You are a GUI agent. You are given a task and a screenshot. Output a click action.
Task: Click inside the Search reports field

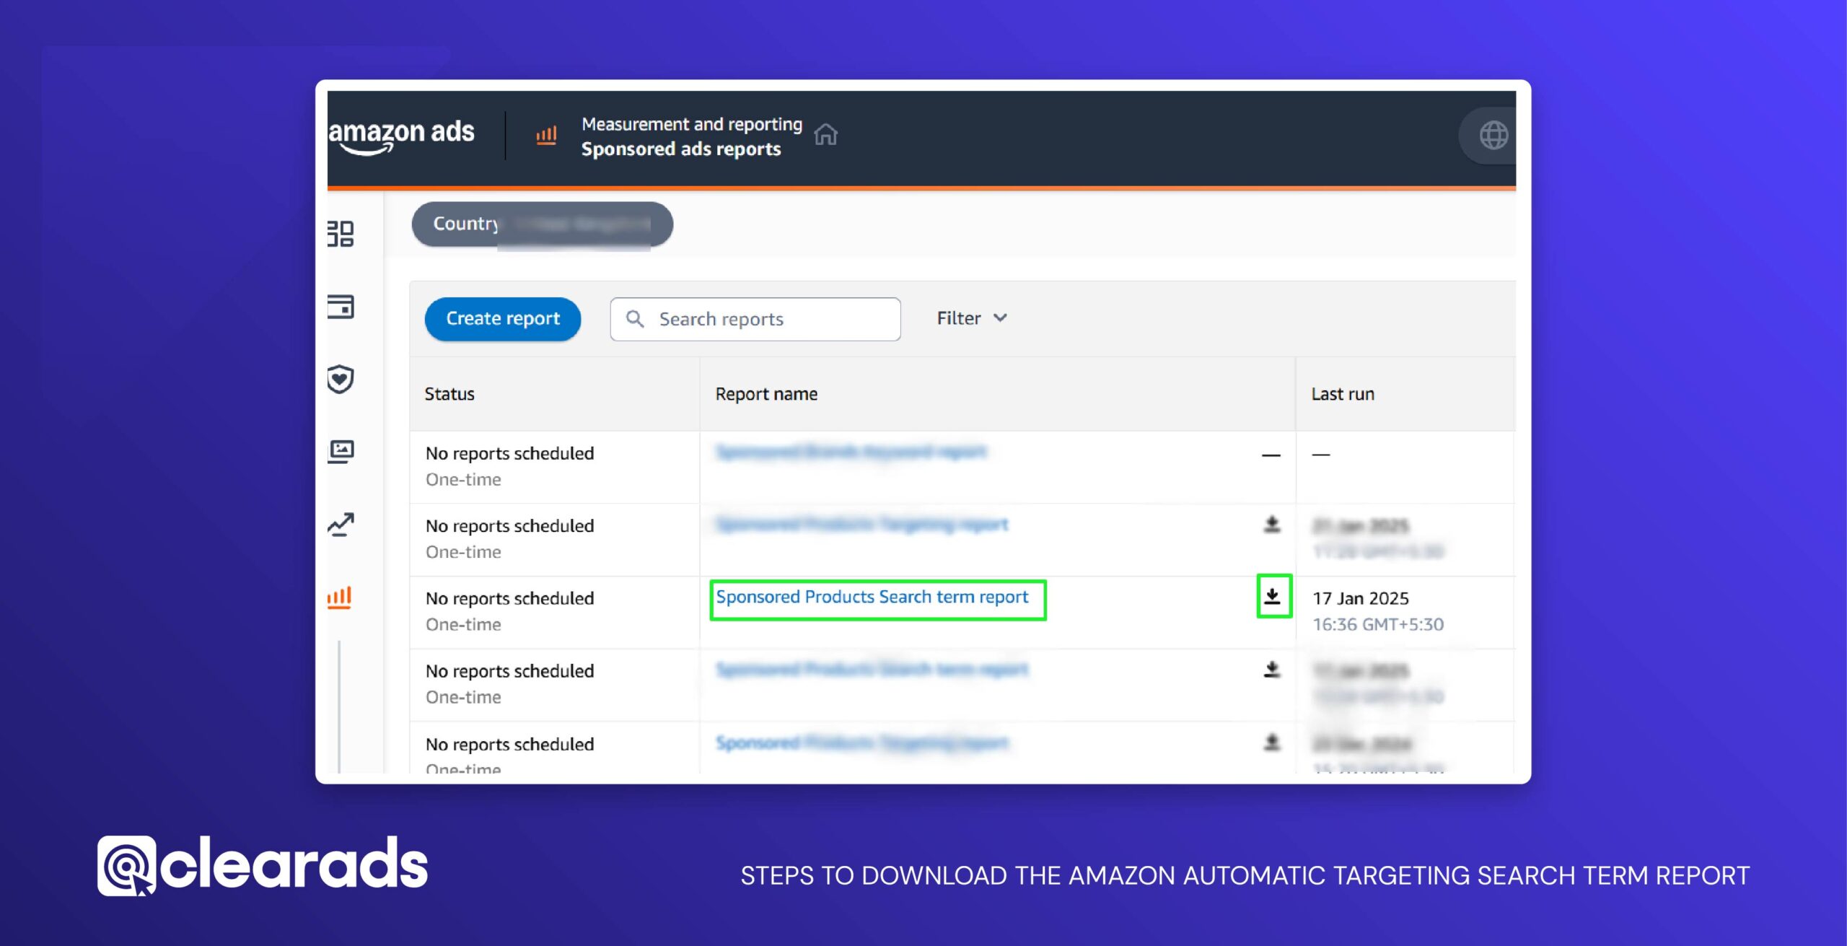[758, 319]
